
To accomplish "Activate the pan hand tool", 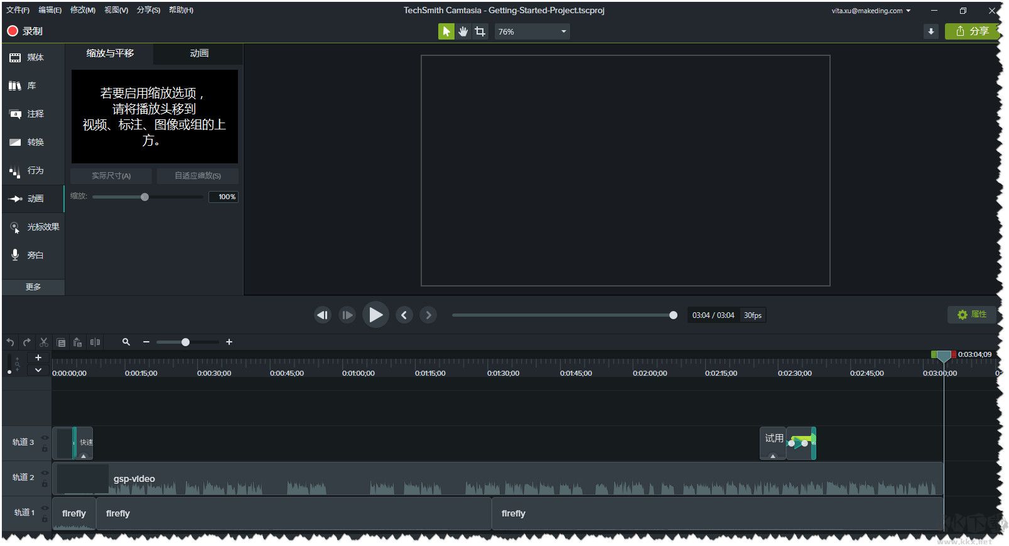I will click(x=463, y=31).
